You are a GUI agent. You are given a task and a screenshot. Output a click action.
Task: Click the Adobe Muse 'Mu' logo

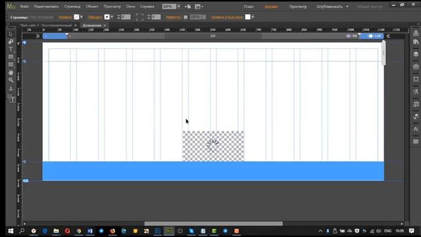11,7
